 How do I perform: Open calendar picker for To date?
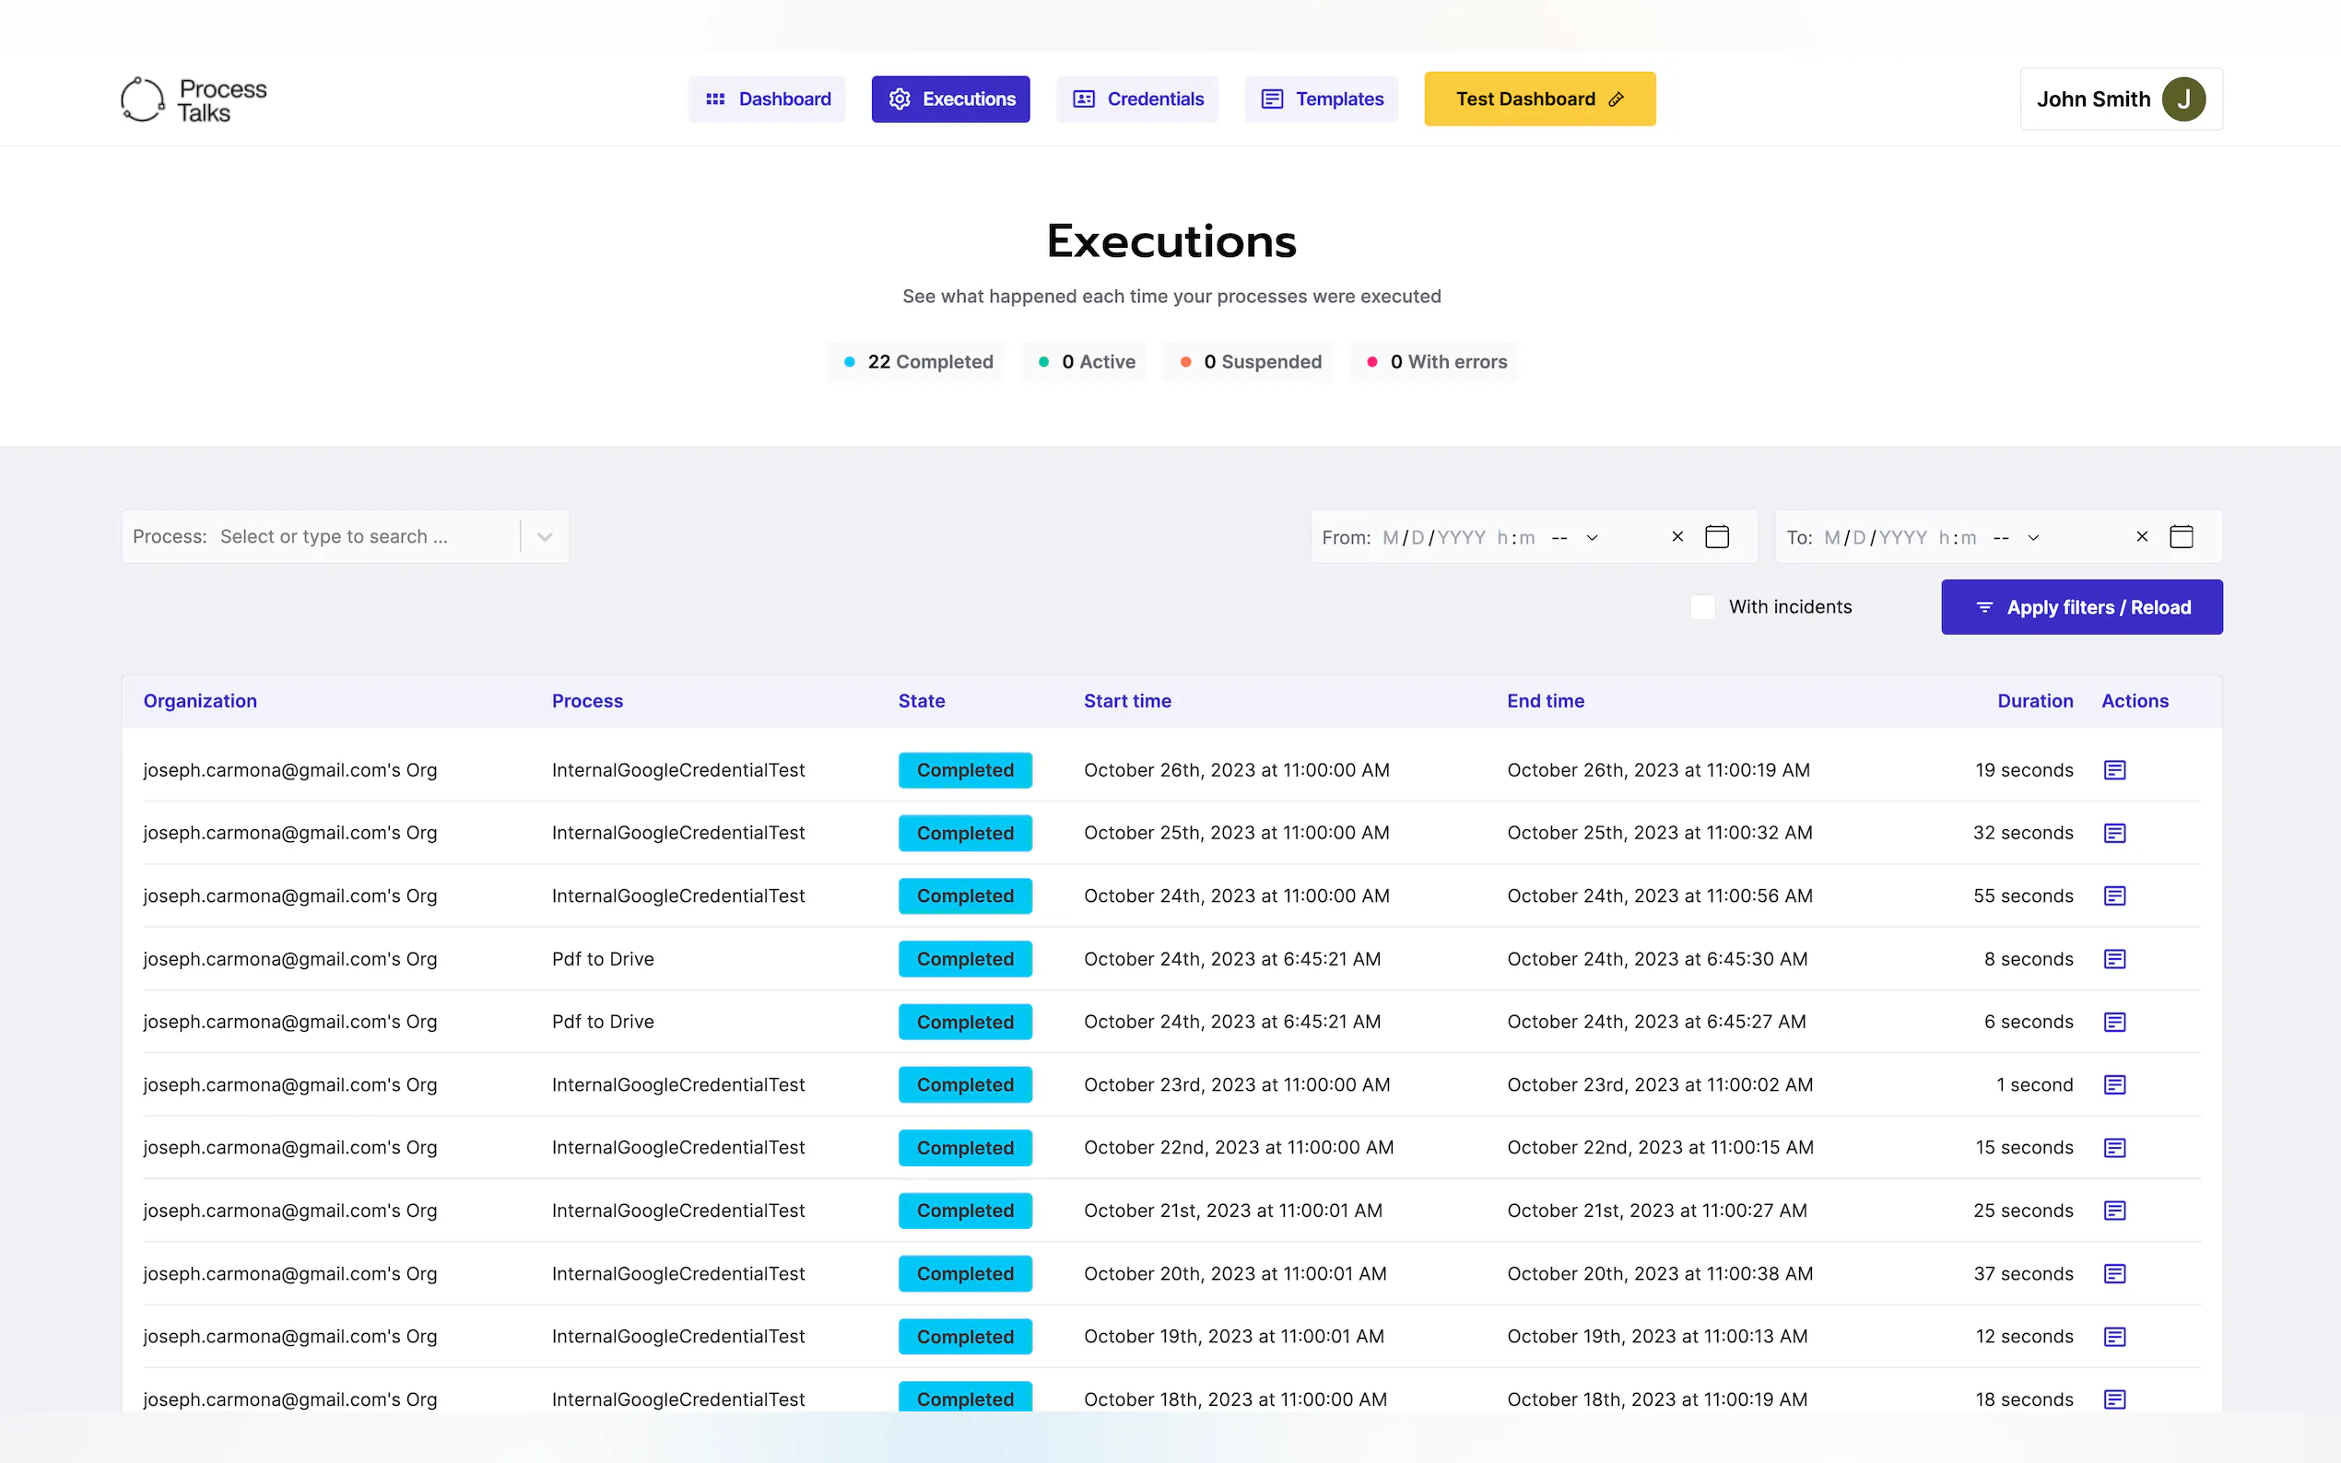click(x=2181, y=537)
